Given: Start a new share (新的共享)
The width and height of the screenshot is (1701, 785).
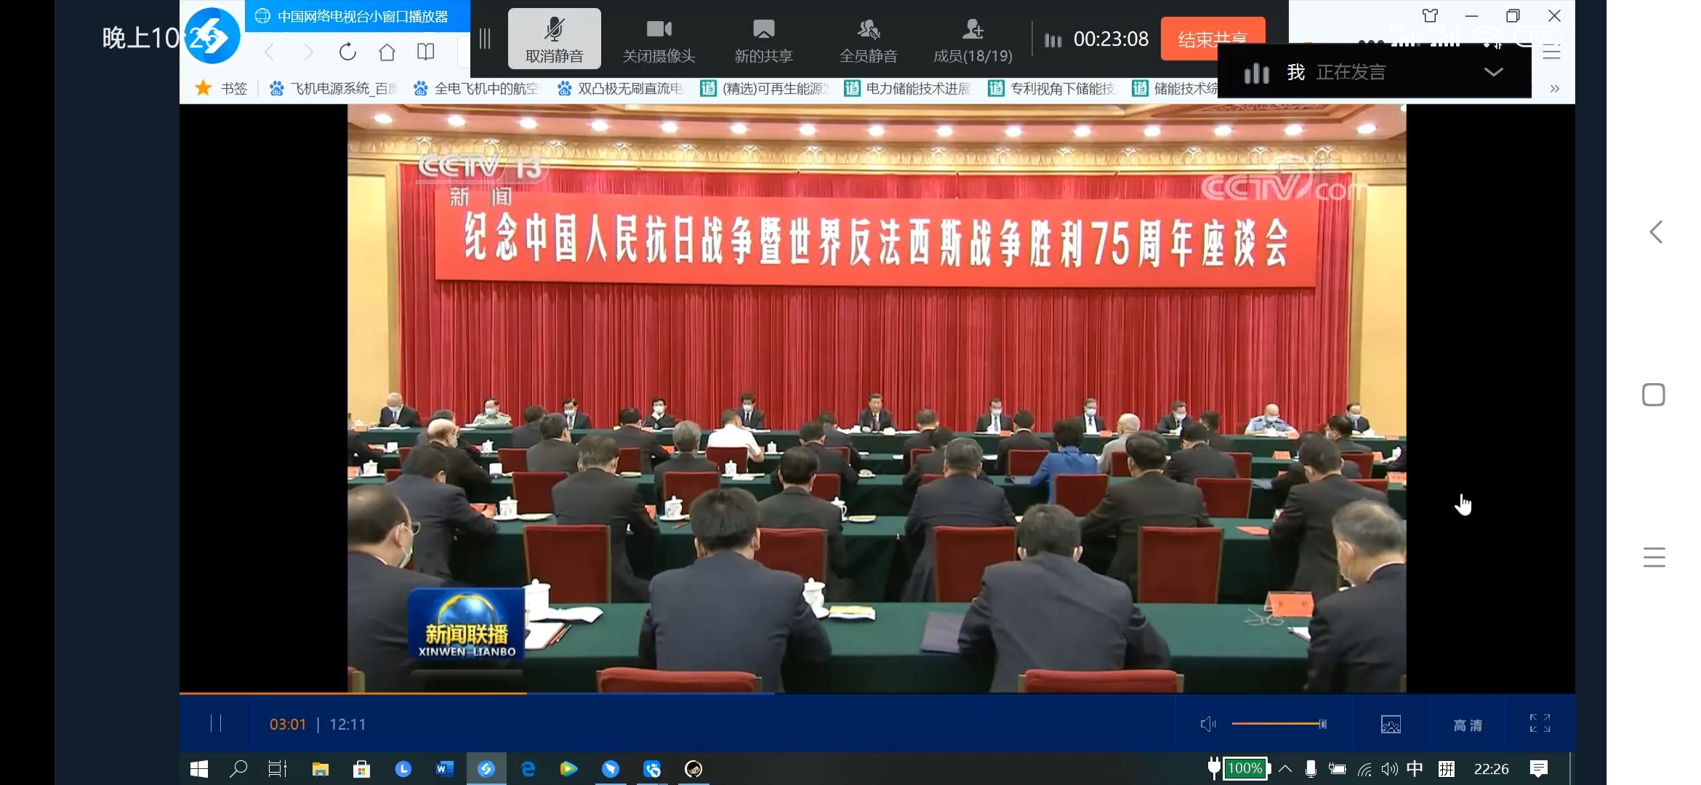Looking at the screenshot, I should [x=763, y=39].
